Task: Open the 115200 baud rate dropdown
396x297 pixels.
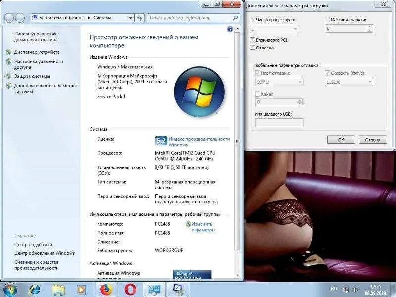Action: coord(349,82)
